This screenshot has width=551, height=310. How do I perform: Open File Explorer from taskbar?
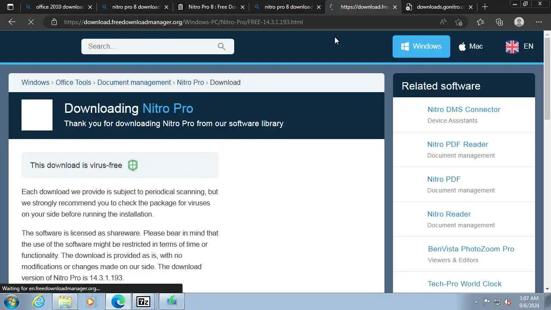coord(65,301)
